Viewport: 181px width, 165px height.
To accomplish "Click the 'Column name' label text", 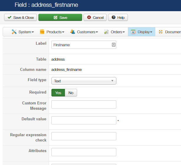I will point(33,69).
